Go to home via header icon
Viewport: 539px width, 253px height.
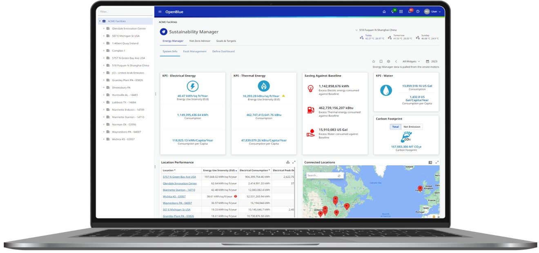point(384,12)
